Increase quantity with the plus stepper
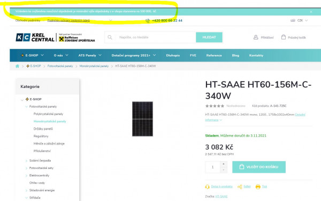The width and height of the screenshot is (321, 201). tap(224, 164)
